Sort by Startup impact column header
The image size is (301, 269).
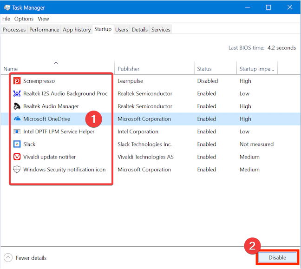pyautogui.click(x=257, y=69)
